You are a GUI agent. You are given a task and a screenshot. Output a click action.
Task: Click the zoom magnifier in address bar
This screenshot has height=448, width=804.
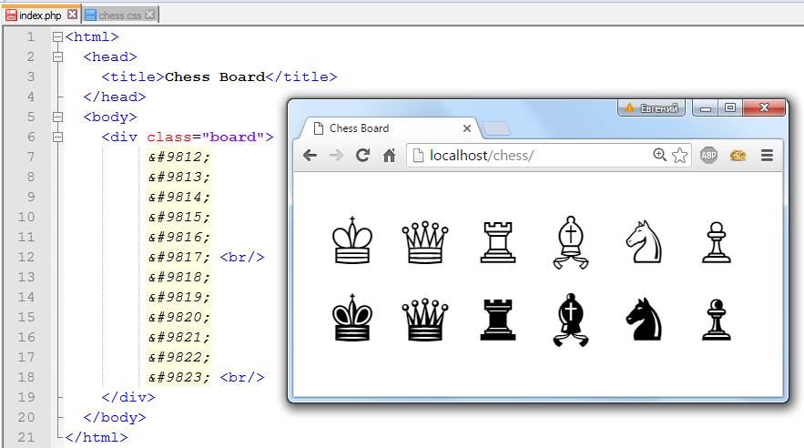coord(660,155)
